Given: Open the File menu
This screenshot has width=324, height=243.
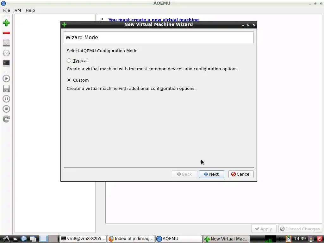Looking at the screenshot, I should pyautogui.click(x=6, y=10).
